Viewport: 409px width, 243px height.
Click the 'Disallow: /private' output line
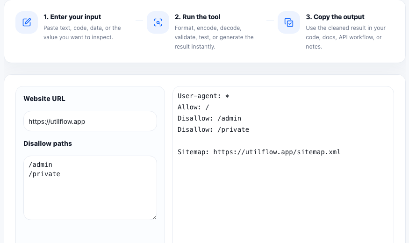click(x=213, y=129)
